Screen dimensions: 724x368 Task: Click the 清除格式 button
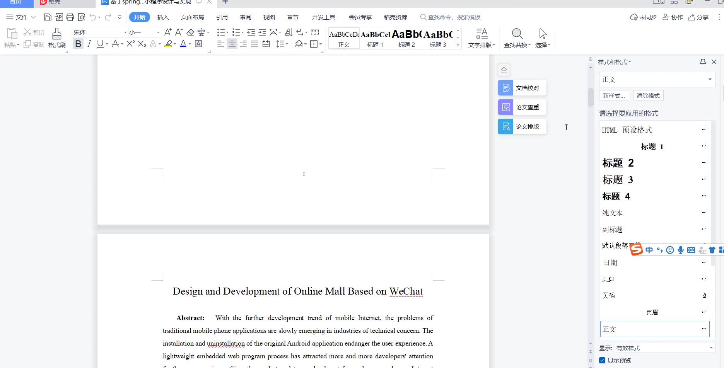(x=648, y=95)
